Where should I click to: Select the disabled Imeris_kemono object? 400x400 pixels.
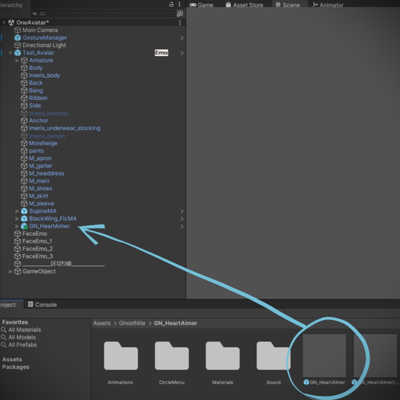tap(48, 114)
